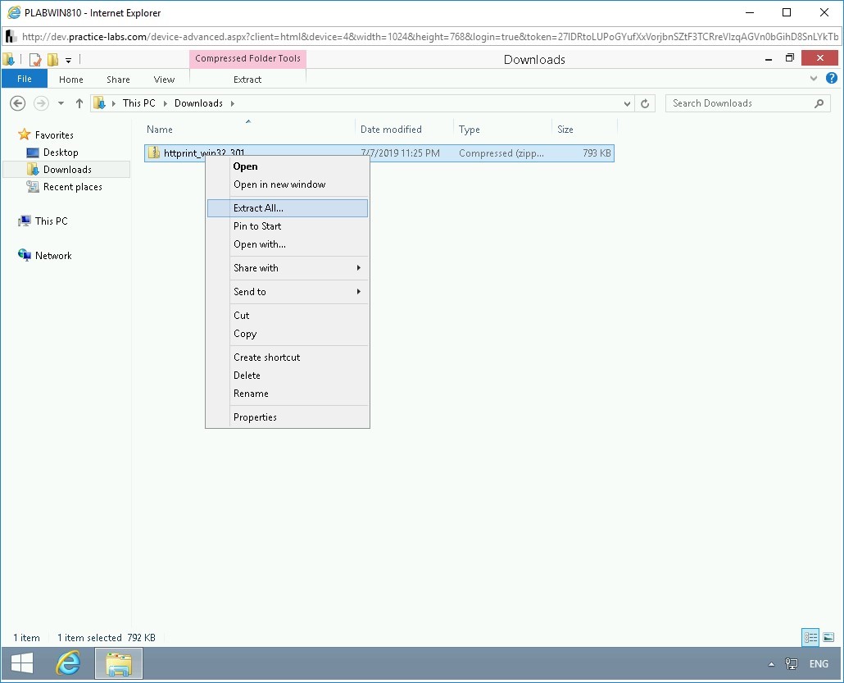Open the View ribbon tab
844x683 pixels.
[164, 80]
